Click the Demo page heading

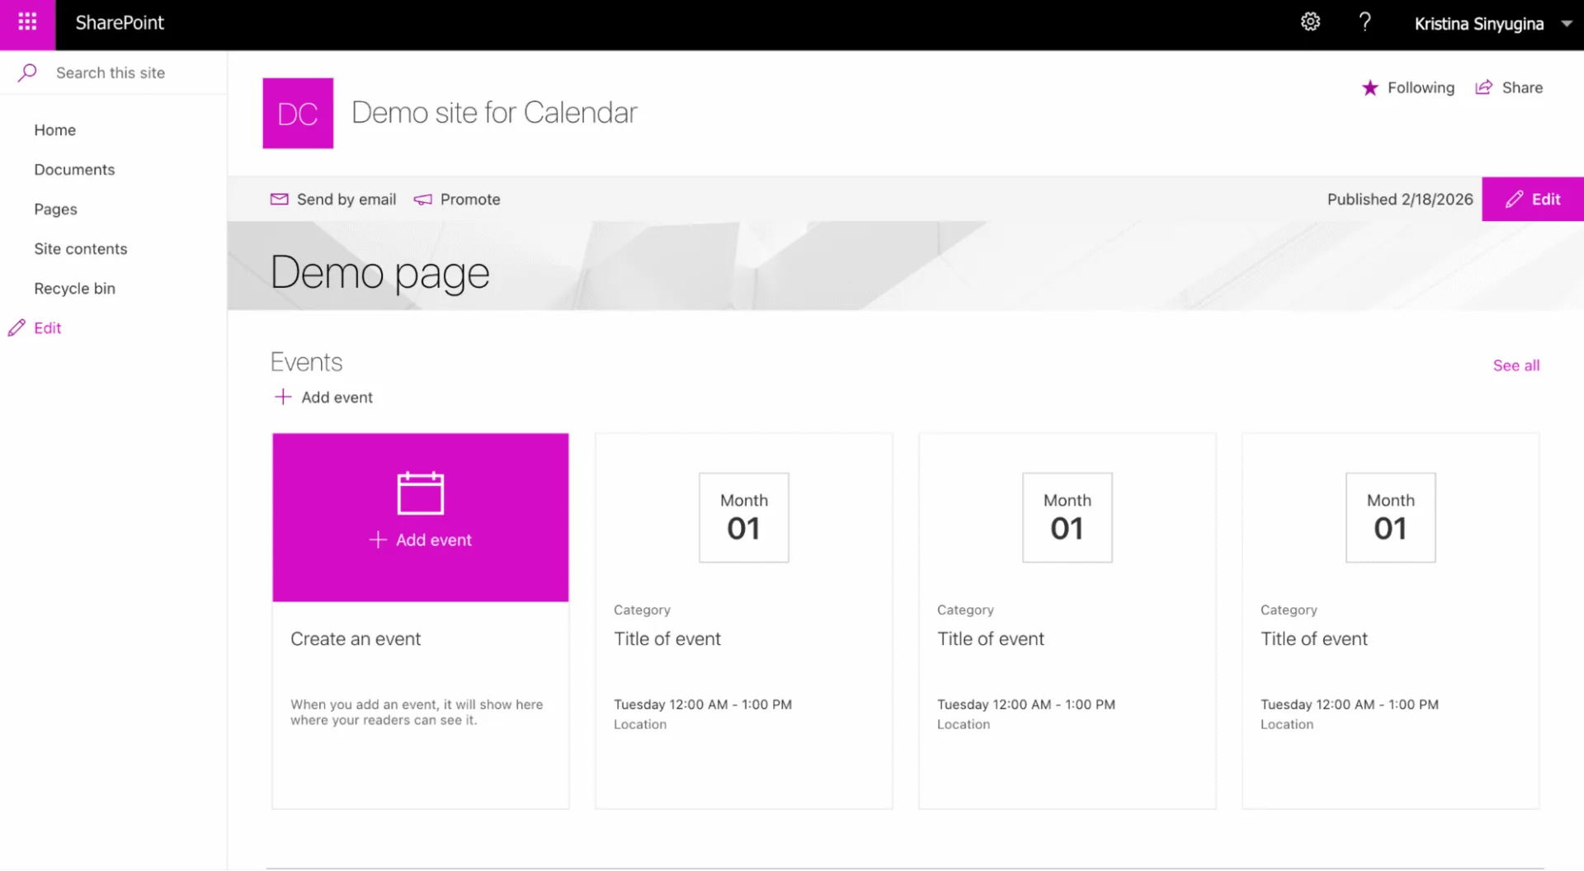point(379,273)
